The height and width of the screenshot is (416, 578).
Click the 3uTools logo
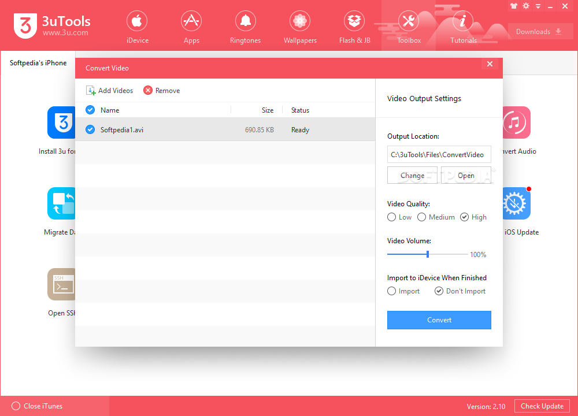(52, 25)
